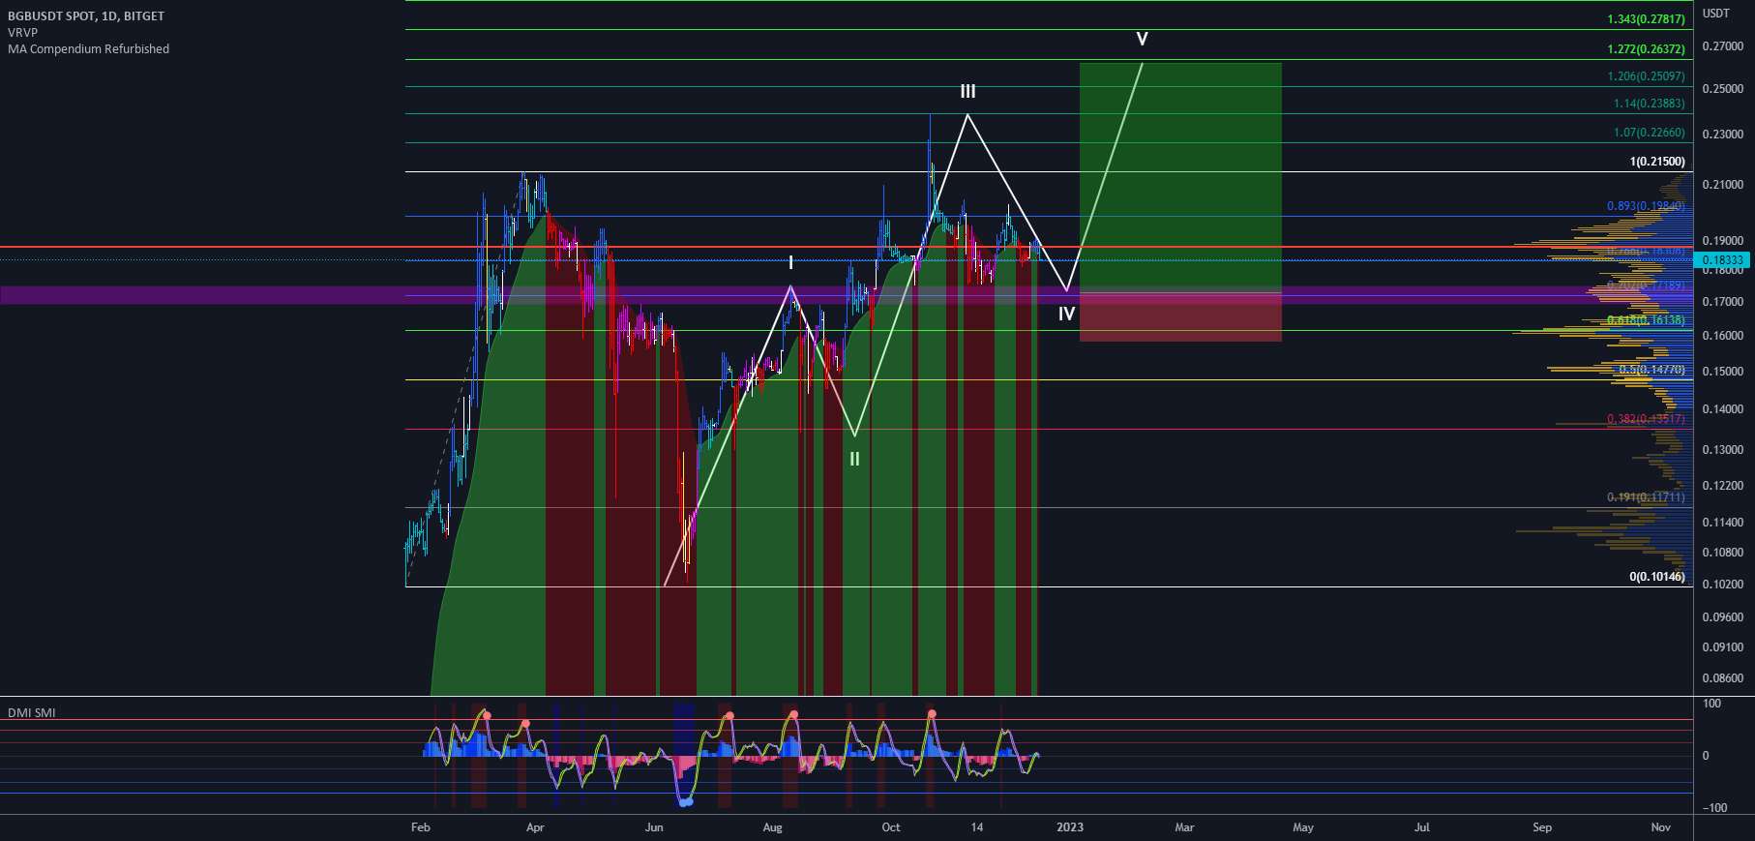Select the 1.07(0.22660) Fibonacci label
This screenshot has height=841, width=1755.
(x=1649, y=133)
